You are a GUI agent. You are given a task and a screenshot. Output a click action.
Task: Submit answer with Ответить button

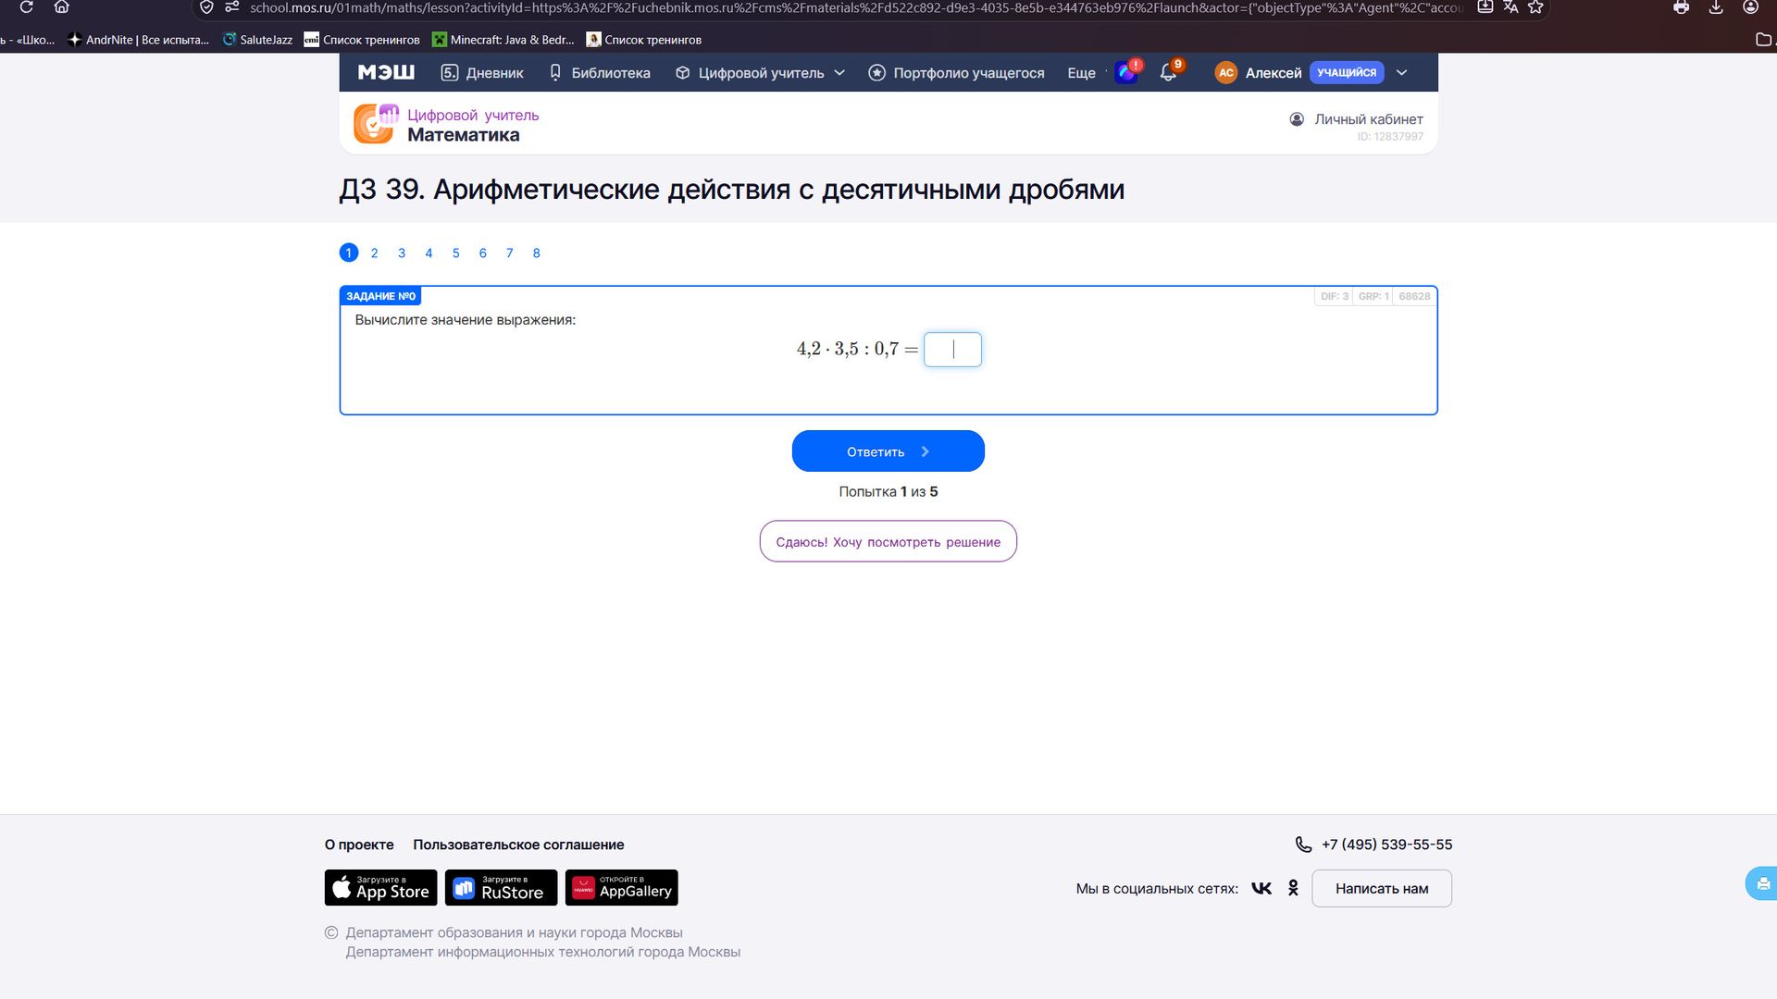tap(888, 451)
